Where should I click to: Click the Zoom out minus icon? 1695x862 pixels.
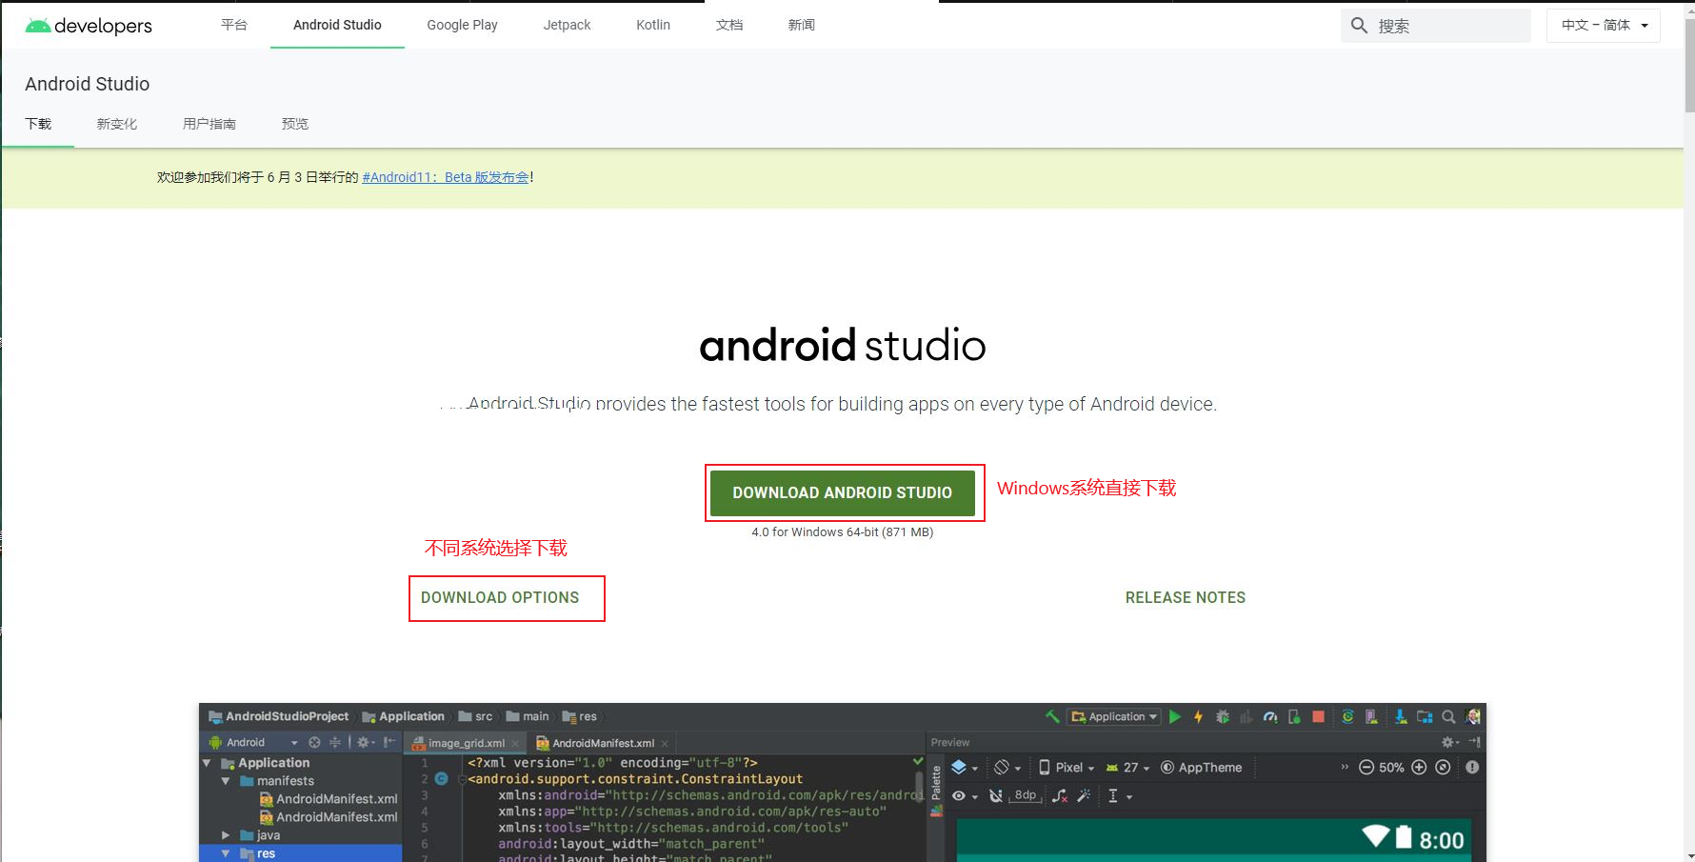[1366, 768]
